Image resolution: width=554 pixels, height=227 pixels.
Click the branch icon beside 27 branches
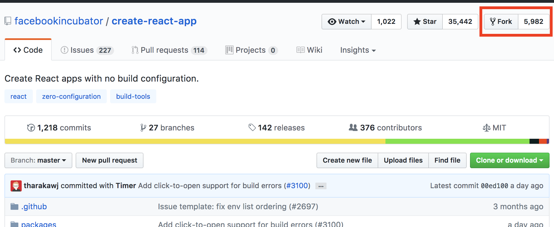click(x=143, y=128)
